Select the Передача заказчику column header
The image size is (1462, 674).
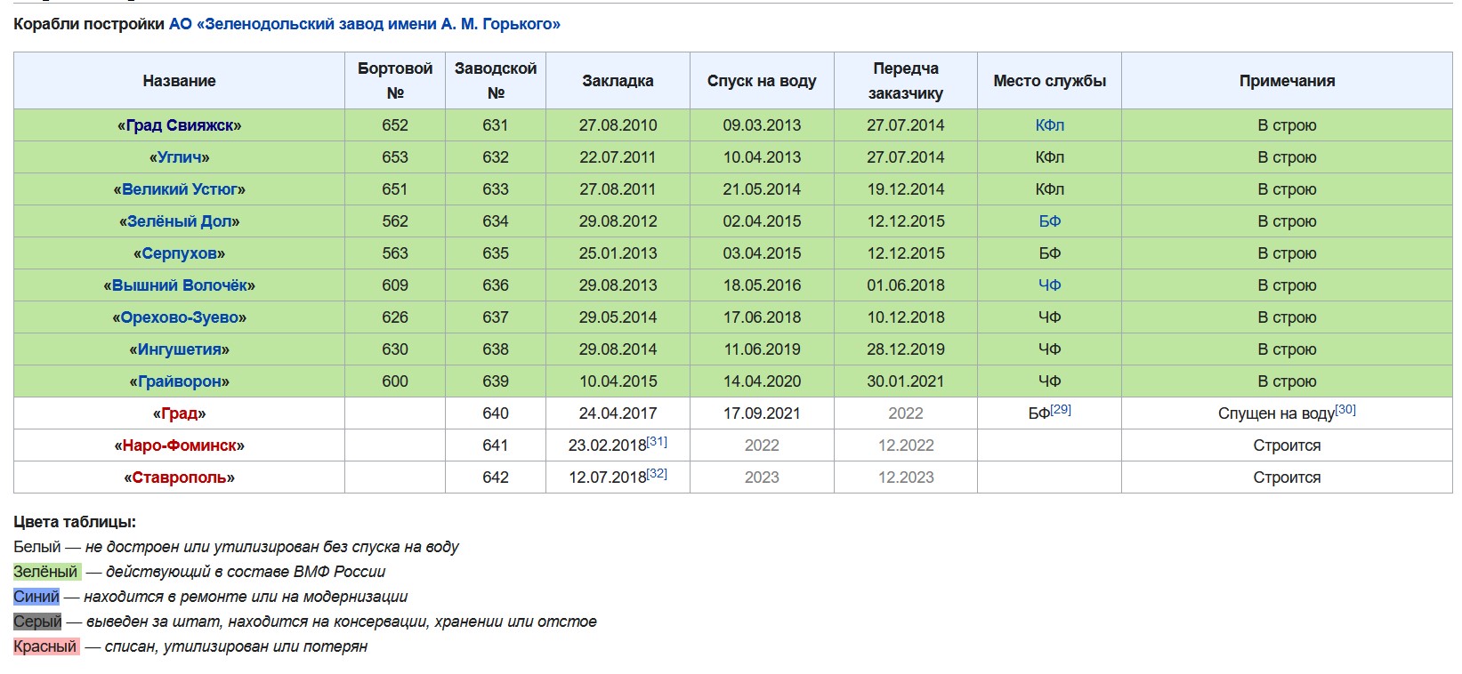pyautogui.click(x=906, y=81)
